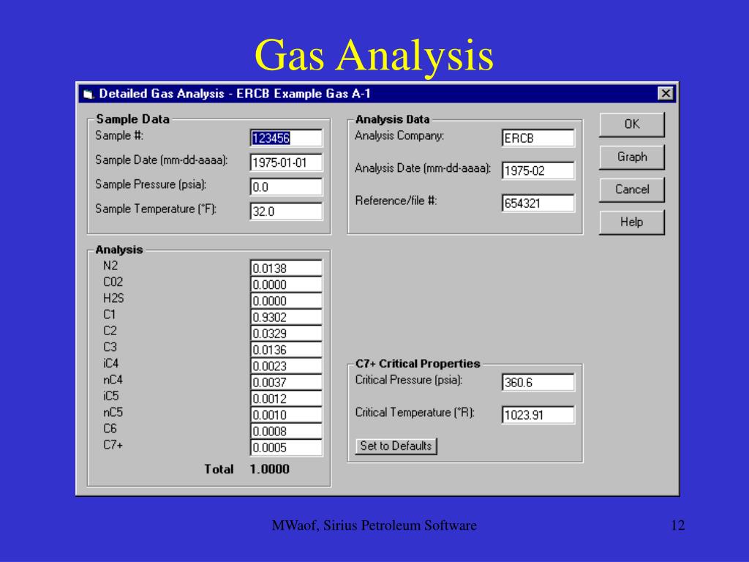This screenshot has width=749, height=562.
Task: Edit the Sample Temperature field
Action: 286,211
